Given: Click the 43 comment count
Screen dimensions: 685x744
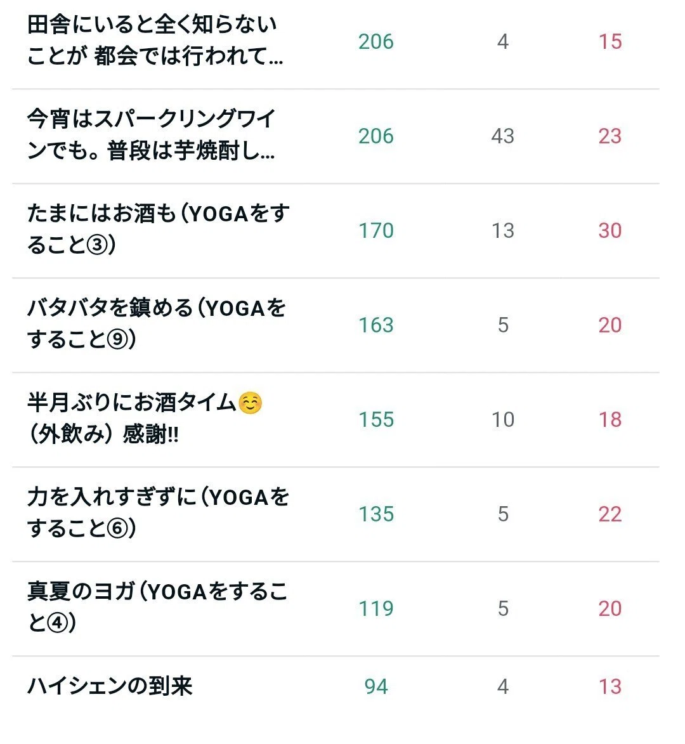Looking at the screenshot, I should (x=503, y=136).
